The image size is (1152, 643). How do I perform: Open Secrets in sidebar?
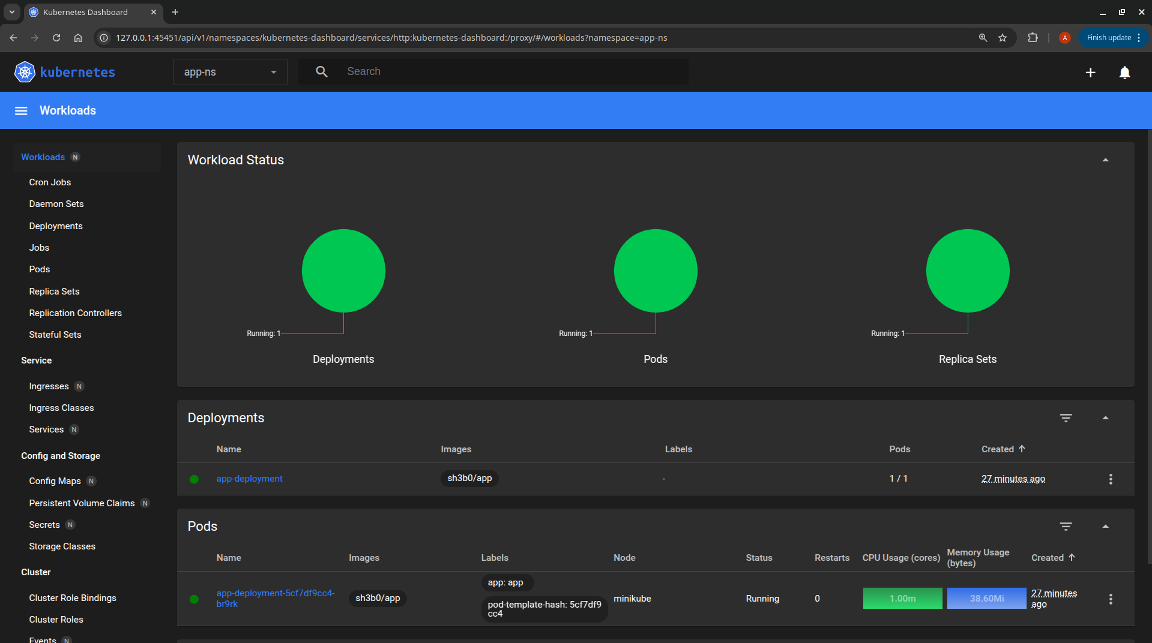[44, 525]
